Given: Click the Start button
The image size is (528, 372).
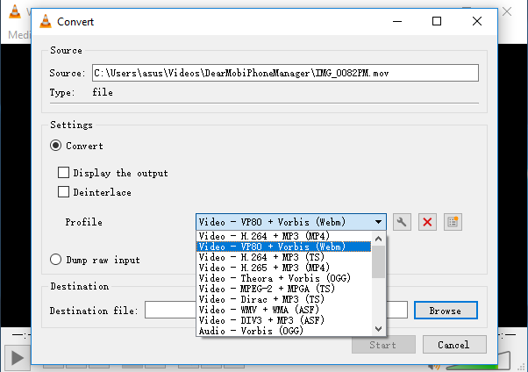Looking at the screenshot, I should (x=383, y=345).
